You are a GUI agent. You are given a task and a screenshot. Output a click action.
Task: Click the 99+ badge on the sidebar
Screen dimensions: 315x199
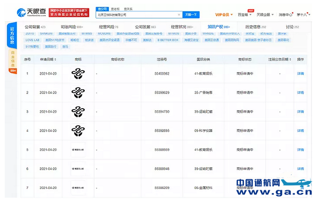pos(13,71)
